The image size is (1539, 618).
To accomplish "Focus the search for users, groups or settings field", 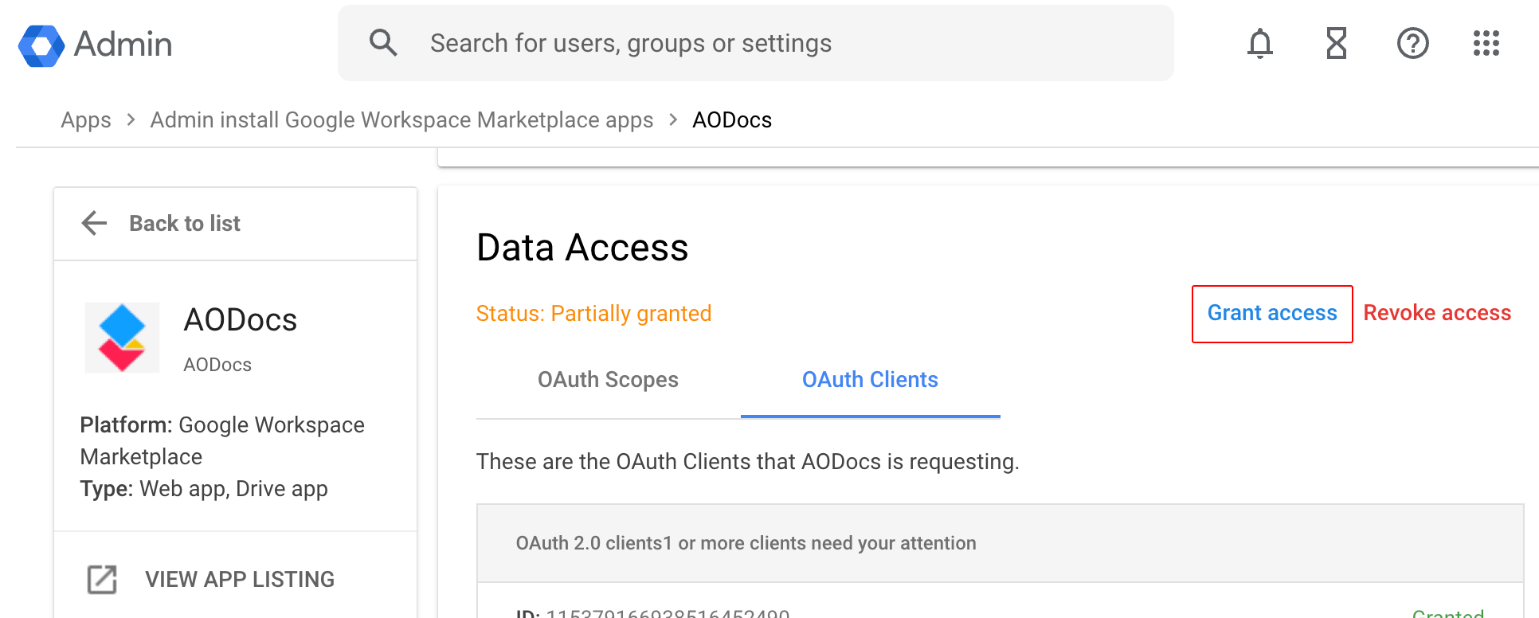I will pos(755,43).
